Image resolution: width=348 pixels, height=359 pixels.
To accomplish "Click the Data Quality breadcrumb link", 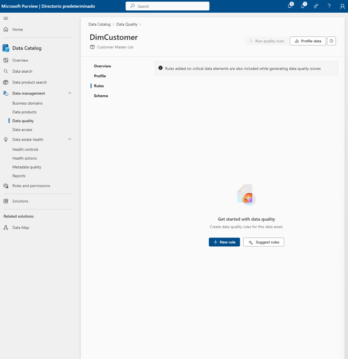I will (x=127, y=25).
